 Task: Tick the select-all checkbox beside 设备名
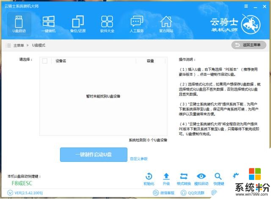pos(45,61)
